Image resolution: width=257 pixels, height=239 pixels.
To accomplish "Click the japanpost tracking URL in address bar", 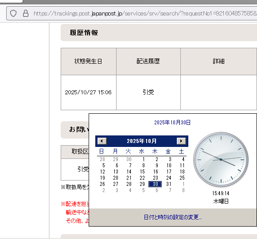I will [145, 13].
